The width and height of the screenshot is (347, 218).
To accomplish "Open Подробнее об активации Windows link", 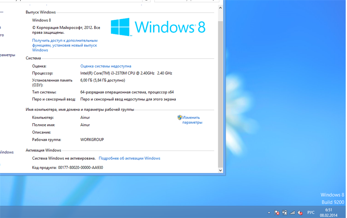I will coord(129,158).
